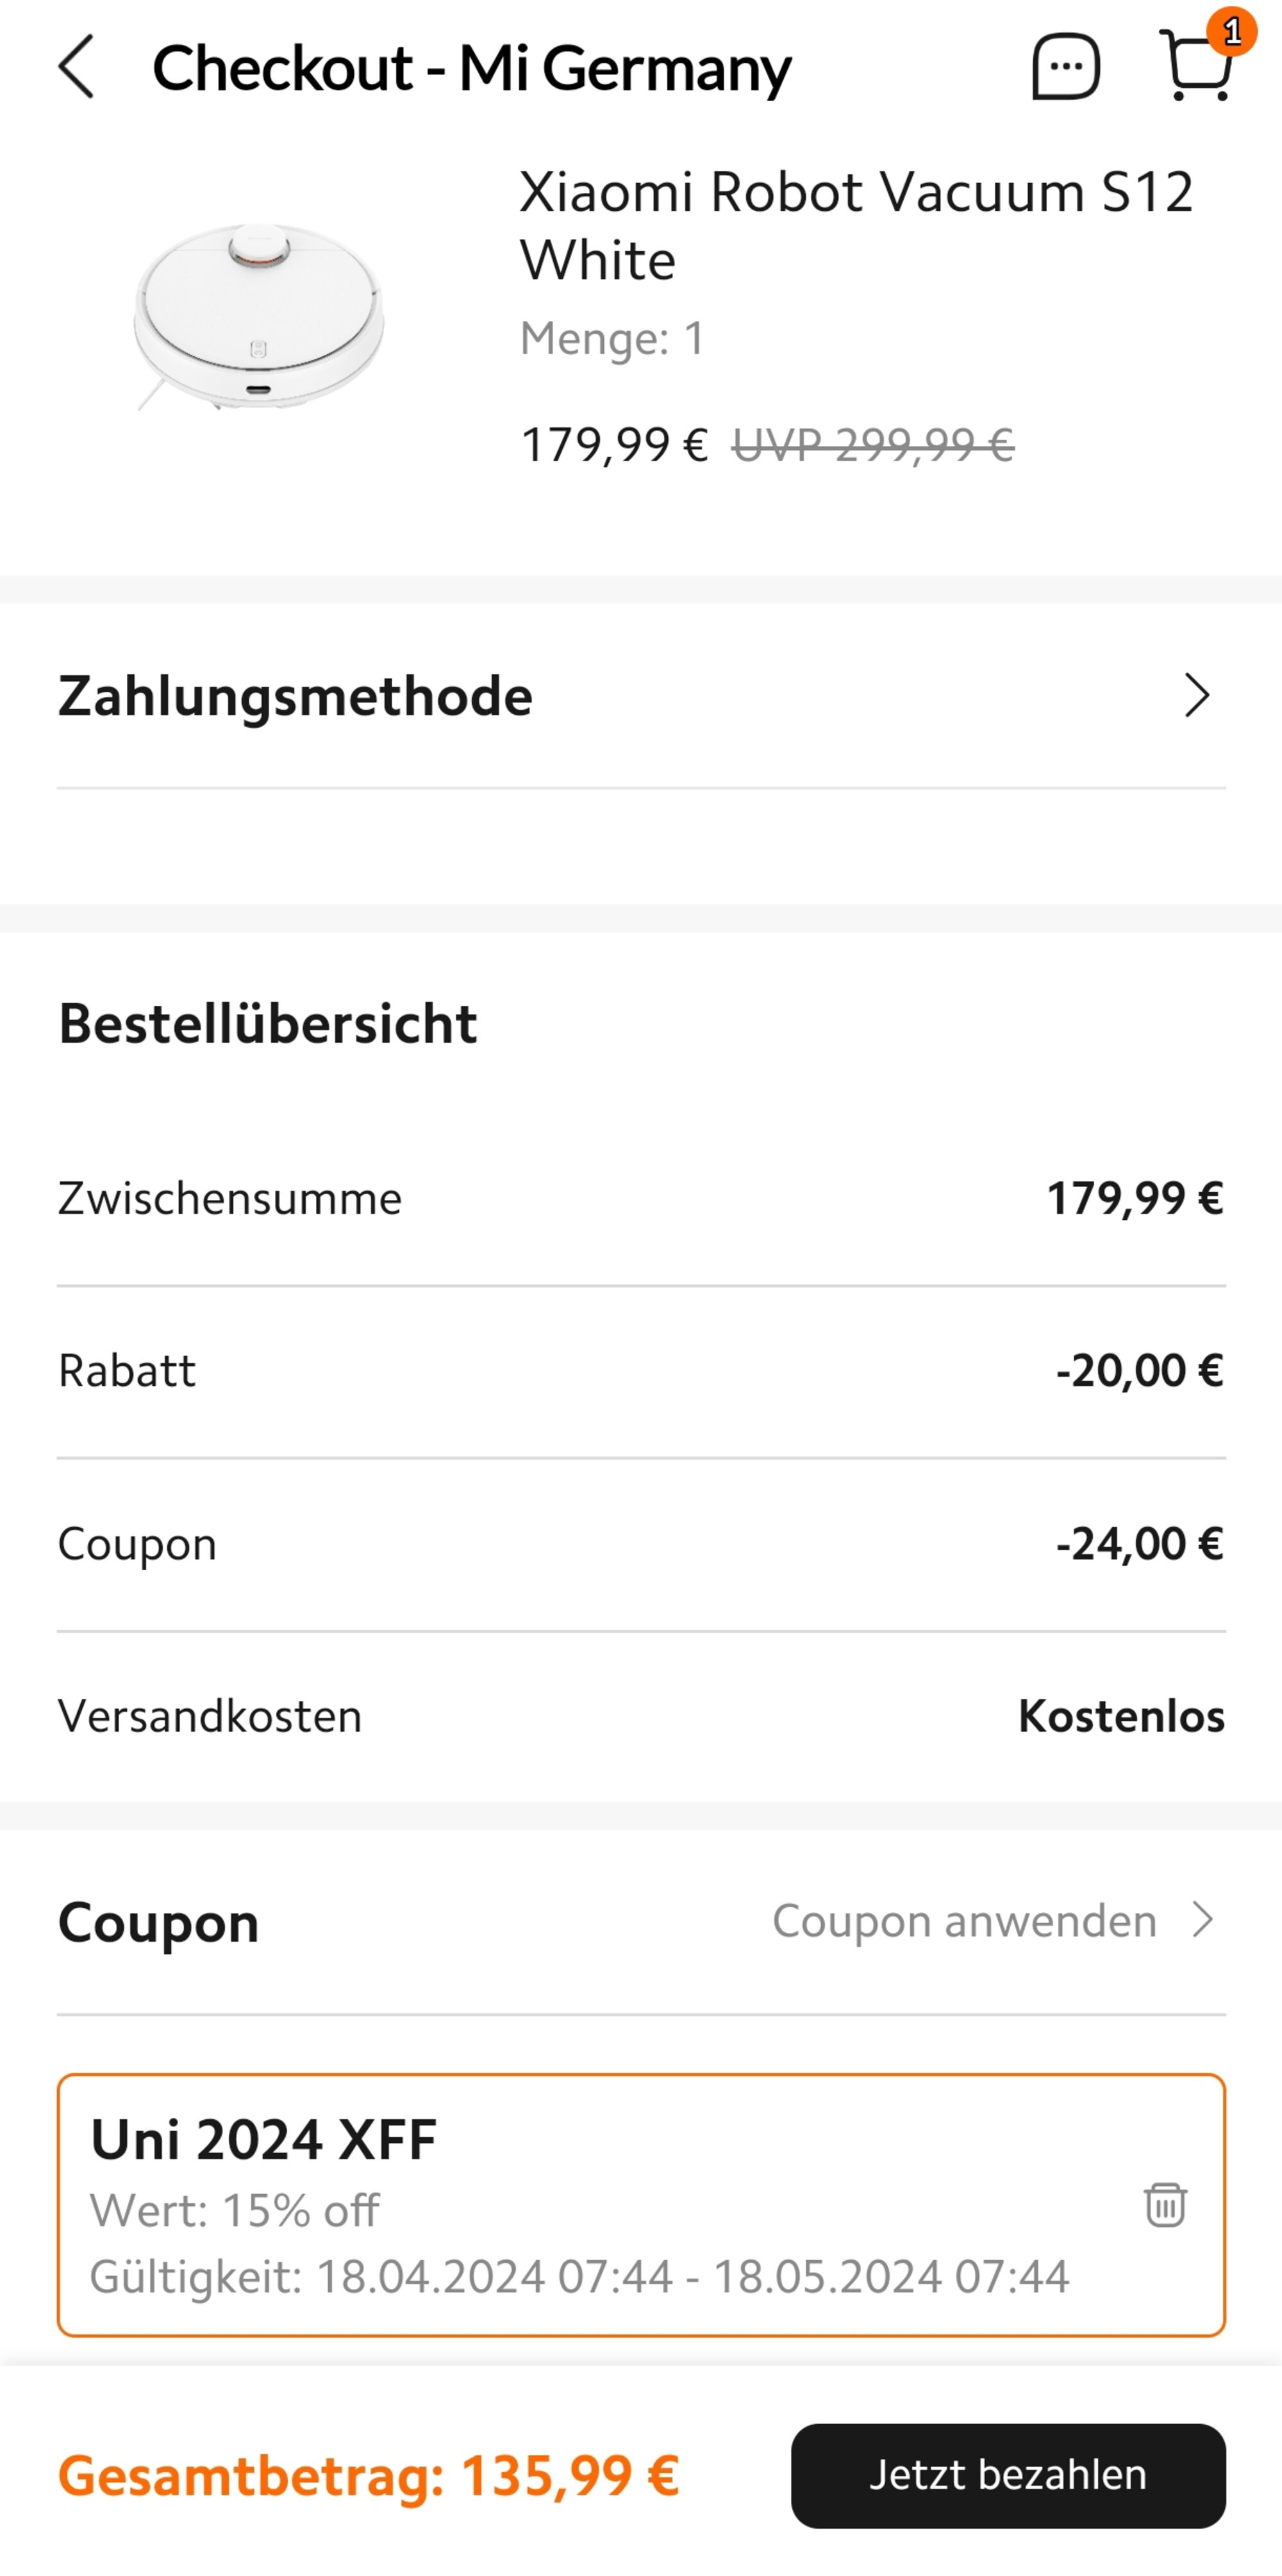Tap the Zwischensumme 179,99 € row
The width and height of the screenshot is (1282, 2576).
(x=642, y=1198)
